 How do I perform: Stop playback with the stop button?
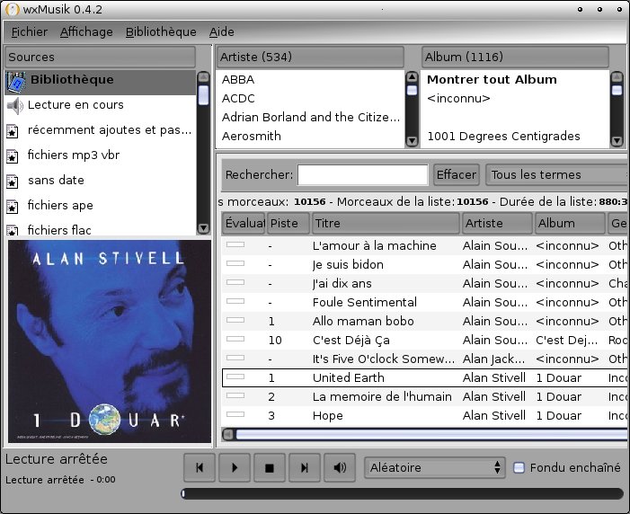(x=270, y=467)
